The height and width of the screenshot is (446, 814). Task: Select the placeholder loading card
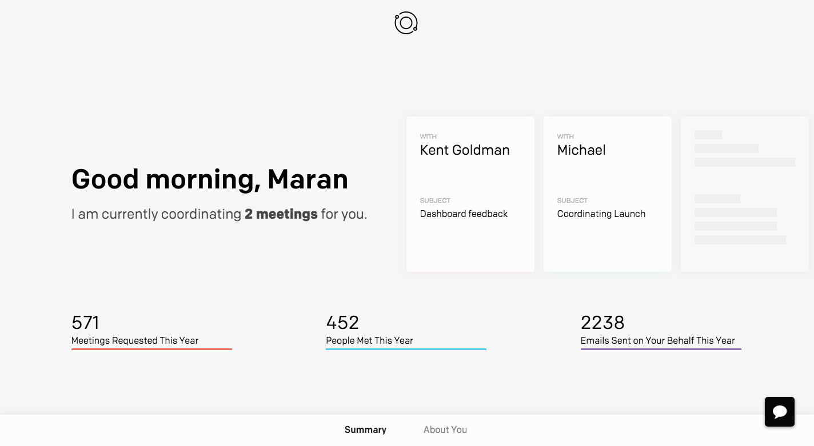[x=745, y=194]
